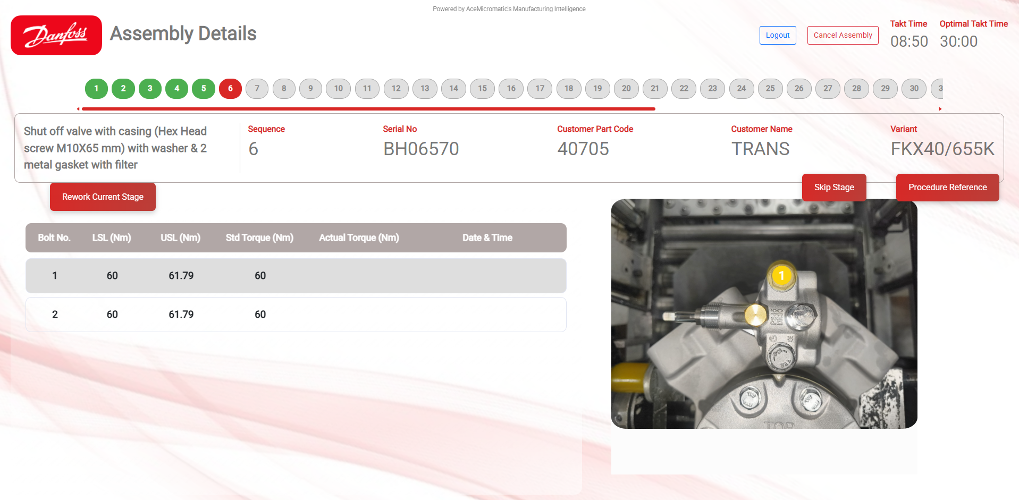Jump to stage 28 marker
The image size is (1019, 500).
857,89
